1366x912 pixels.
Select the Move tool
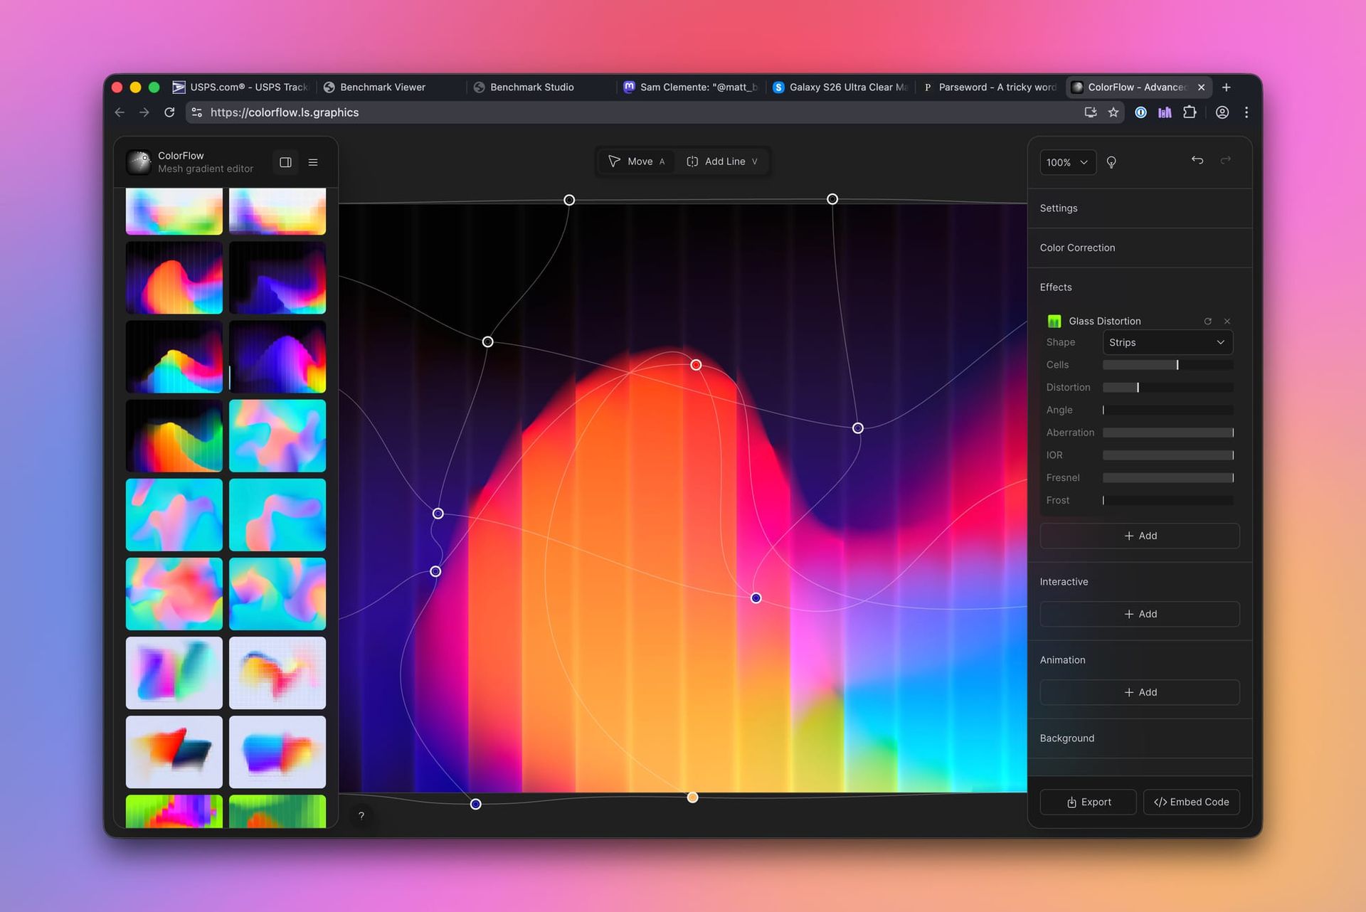click(x=637, y=161)
